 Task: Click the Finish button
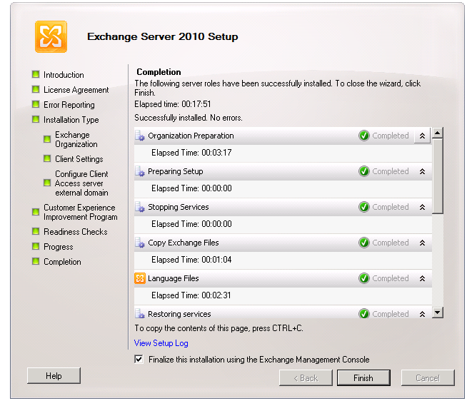(363, 378)
